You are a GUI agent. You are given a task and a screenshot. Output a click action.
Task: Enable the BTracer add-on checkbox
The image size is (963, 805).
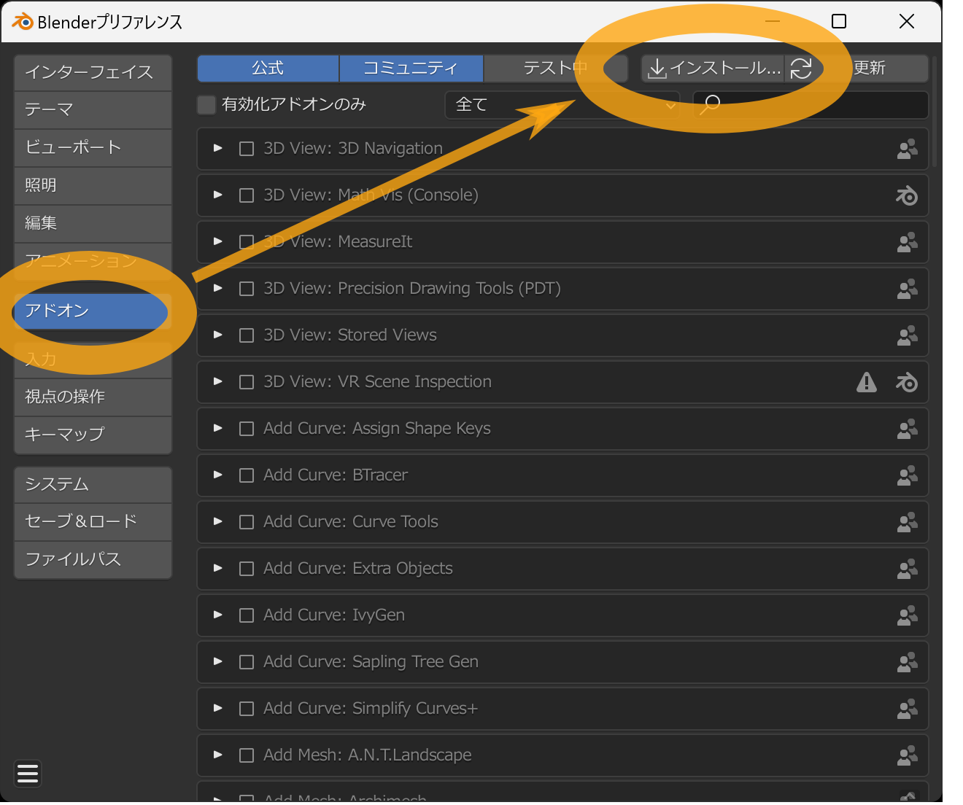pos(247,475)
